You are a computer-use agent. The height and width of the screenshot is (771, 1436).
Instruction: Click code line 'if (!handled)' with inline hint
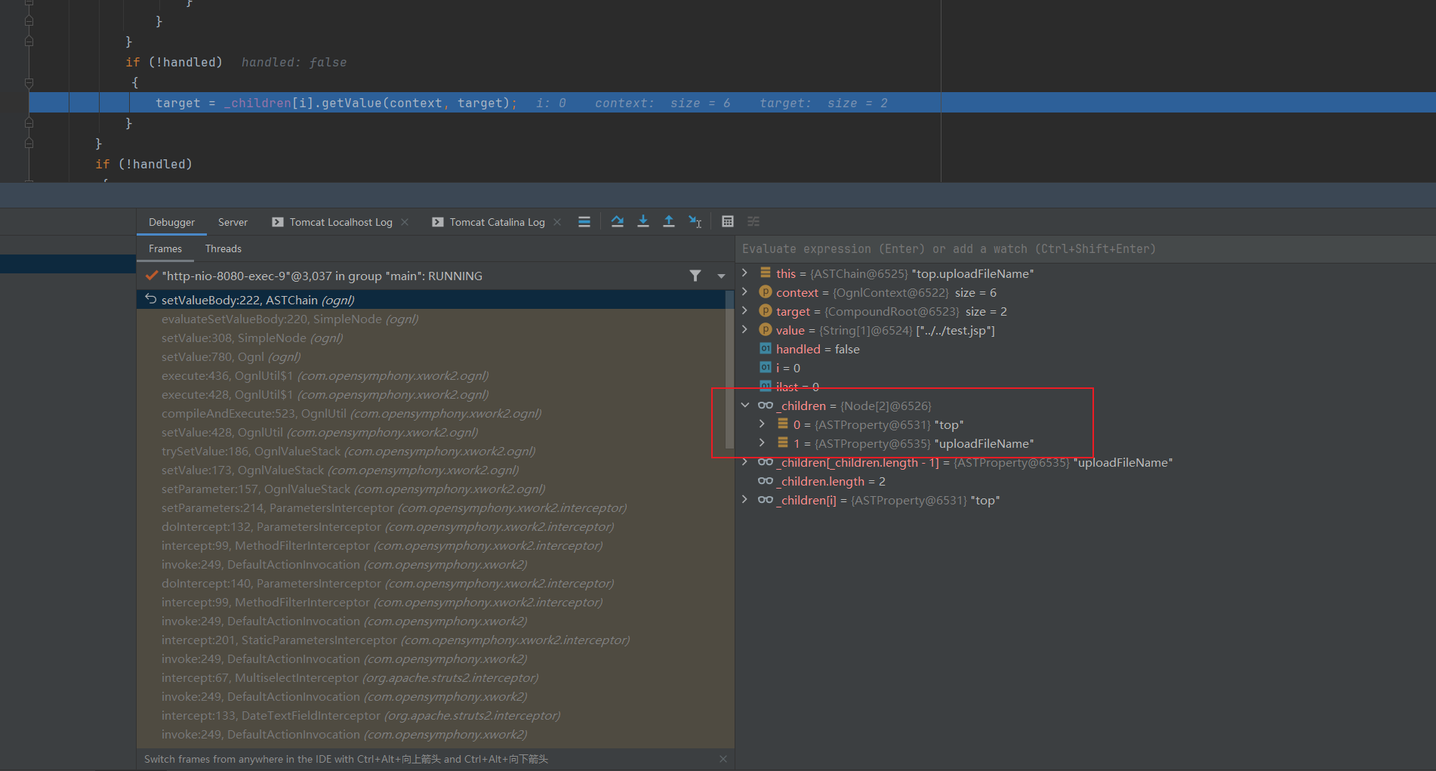236,62
